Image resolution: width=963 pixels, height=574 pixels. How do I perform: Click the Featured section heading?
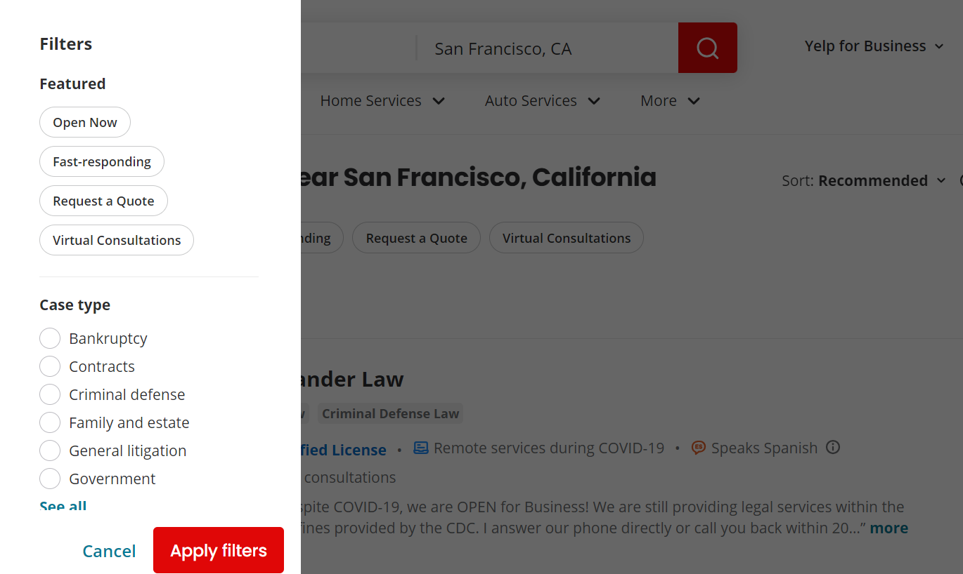(72, 84)
